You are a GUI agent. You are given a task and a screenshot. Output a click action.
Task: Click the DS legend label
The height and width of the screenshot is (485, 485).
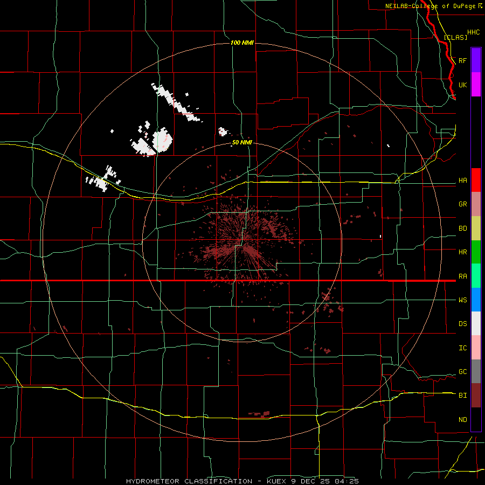point(463,324)
